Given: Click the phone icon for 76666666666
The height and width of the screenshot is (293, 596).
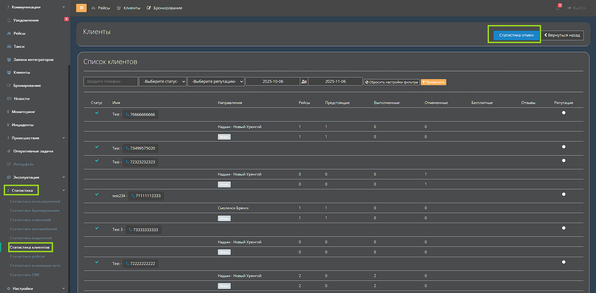Looking at the screenshot, I should point(127,114).
